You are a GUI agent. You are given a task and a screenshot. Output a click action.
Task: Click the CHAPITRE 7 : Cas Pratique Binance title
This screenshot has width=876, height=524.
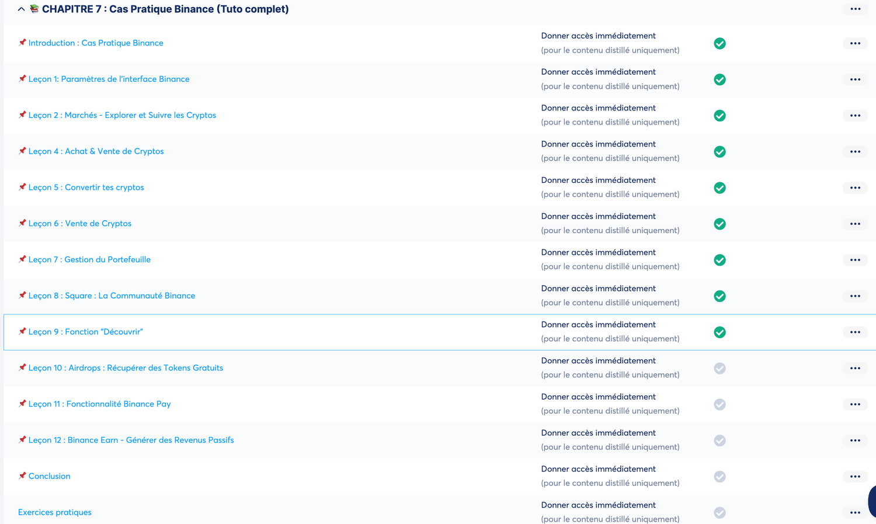[x=165, y=9]
